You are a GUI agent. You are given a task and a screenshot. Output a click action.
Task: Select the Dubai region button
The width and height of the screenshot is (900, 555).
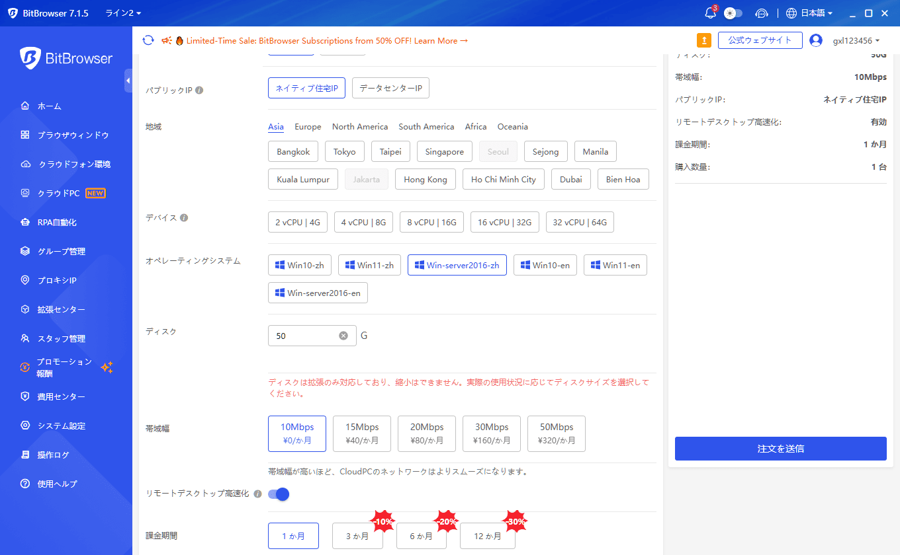[571, 179]
